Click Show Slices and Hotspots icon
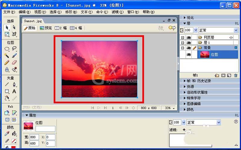The width and height of the screenshot is (241, 150). (x=14, y=120)
